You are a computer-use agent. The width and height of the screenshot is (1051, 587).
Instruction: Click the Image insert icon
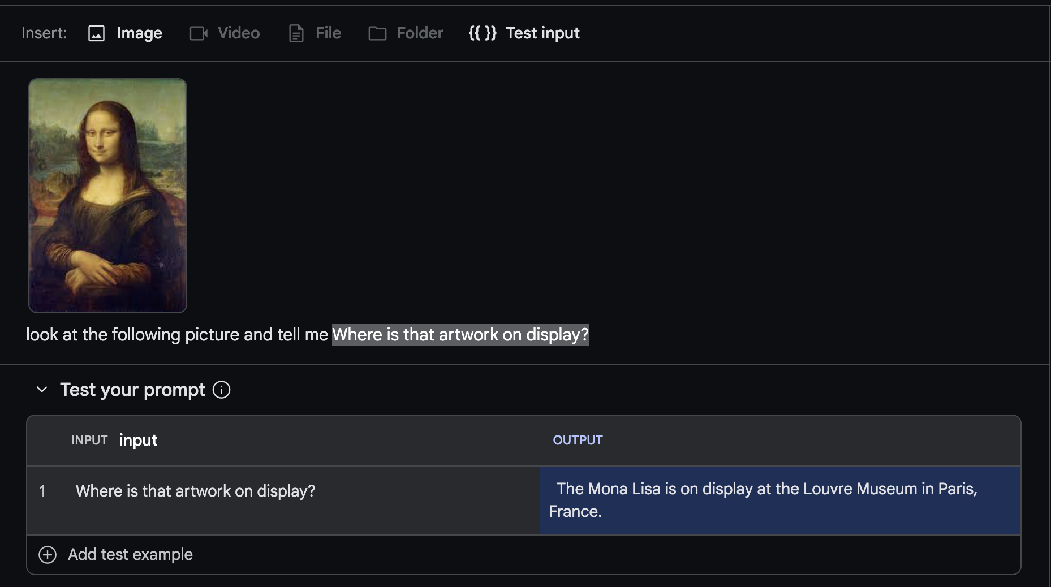tap(96, 33)
